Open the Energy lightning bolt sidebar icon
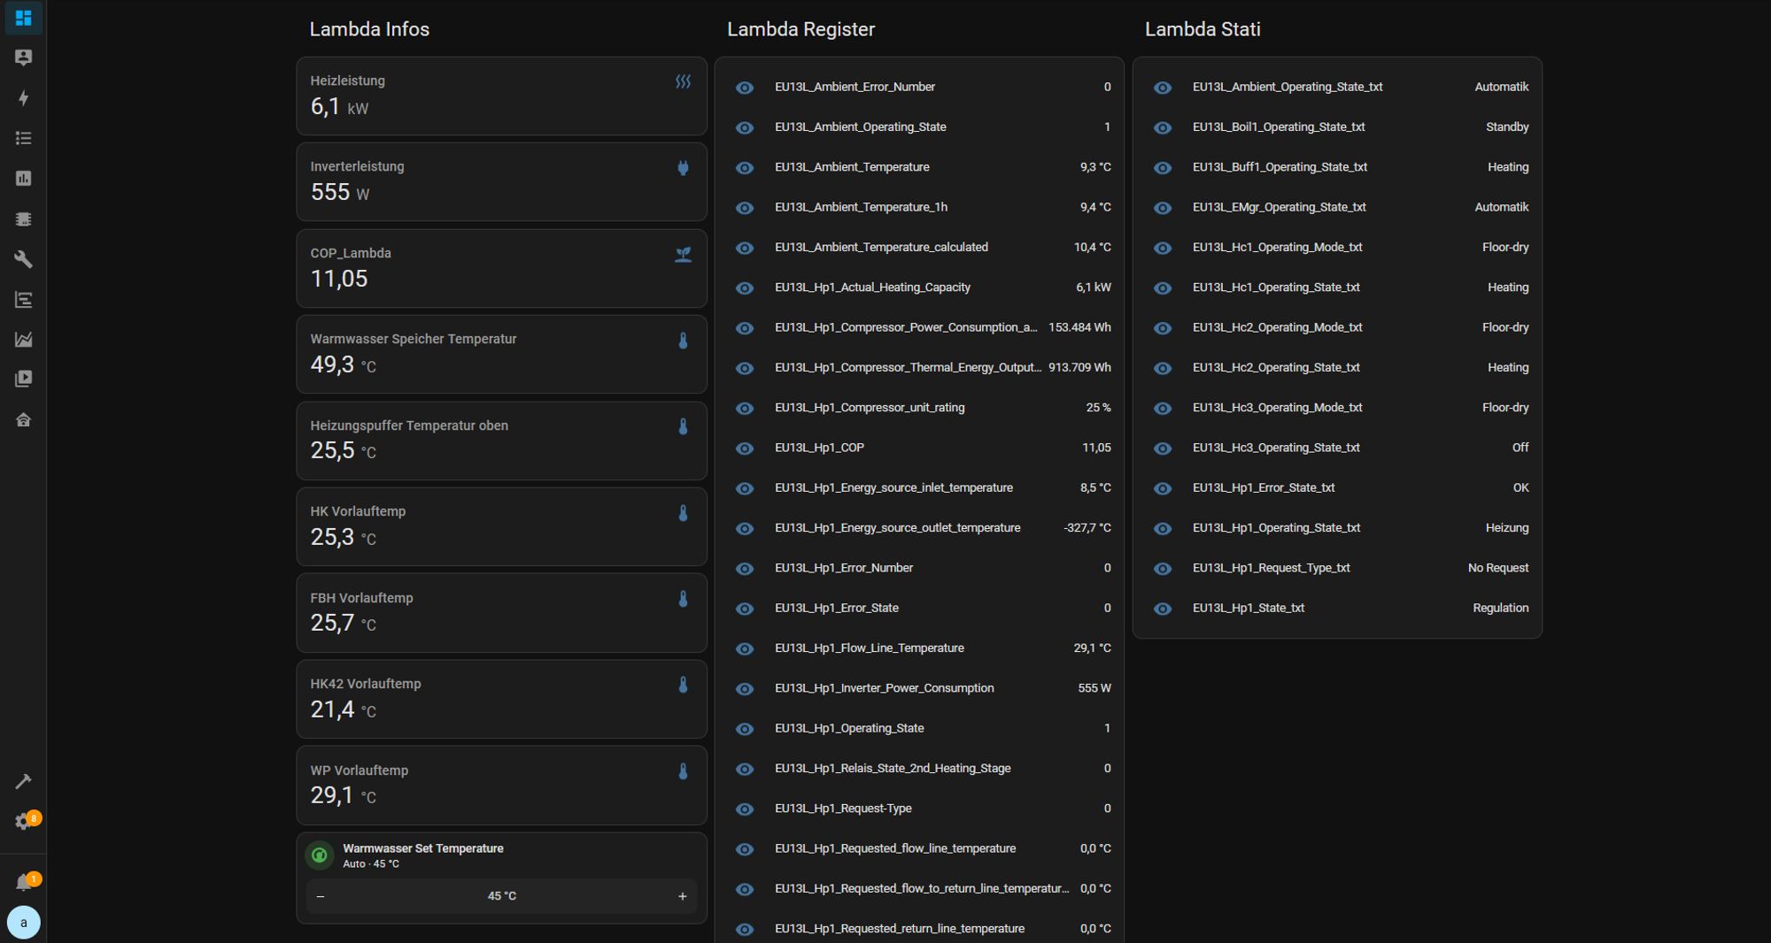This screenshot has height=943, width=1771. click(x=24, y=98)
